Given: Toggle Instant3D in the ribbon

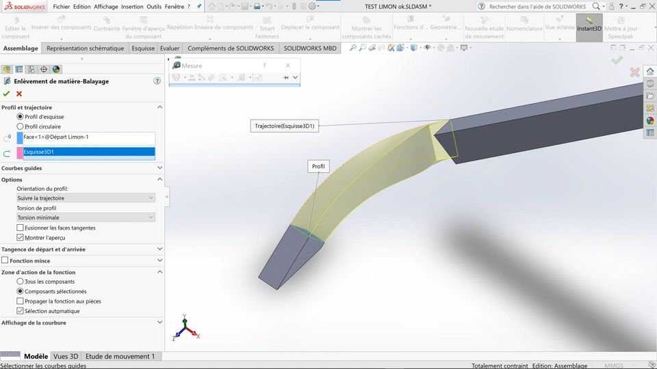Looking at the screenshot, I should (589, 27).
